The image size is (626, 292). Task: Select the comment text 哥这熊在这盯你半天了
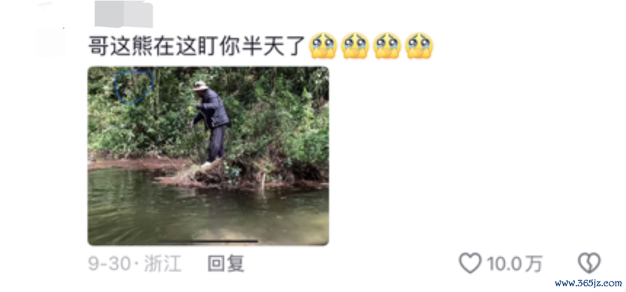pyautogui.click(x=197, y=46)
